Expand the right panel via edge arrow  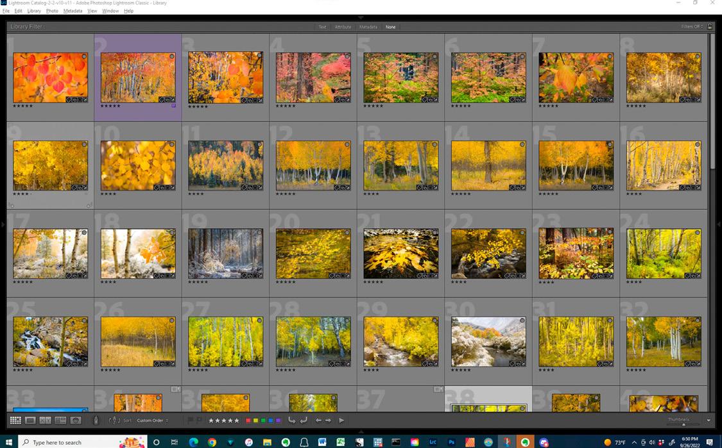click(719, 224)
